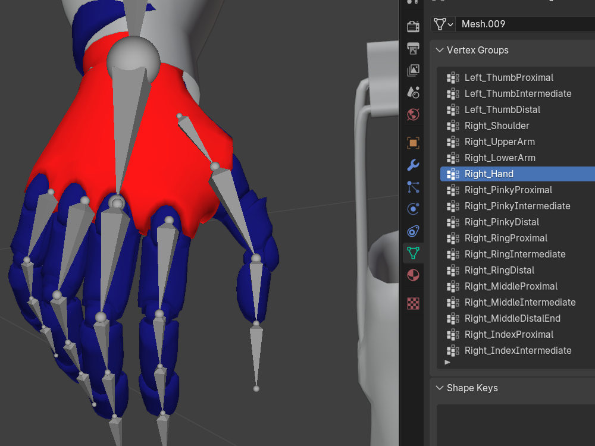The width and height of the screenshot is (595, 446).
Task: Select the Right_RingProximal vertex group
Action: (x=518, y=238)
